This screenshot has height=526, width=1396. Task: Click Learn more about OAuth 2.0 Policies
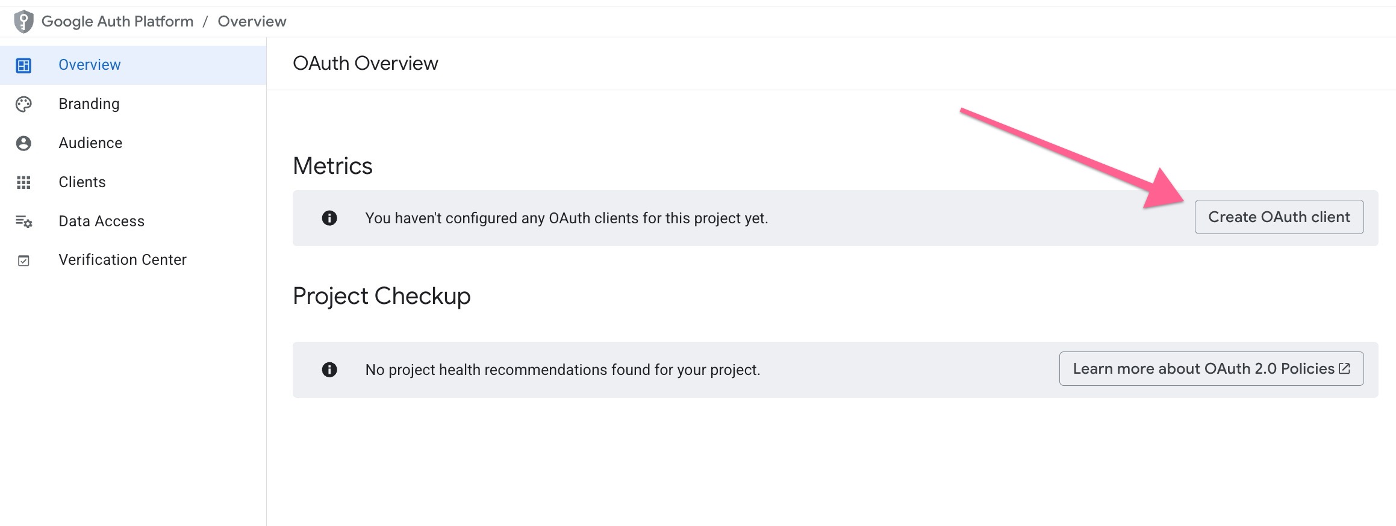pyautogui.click(x=1203, y=369)
